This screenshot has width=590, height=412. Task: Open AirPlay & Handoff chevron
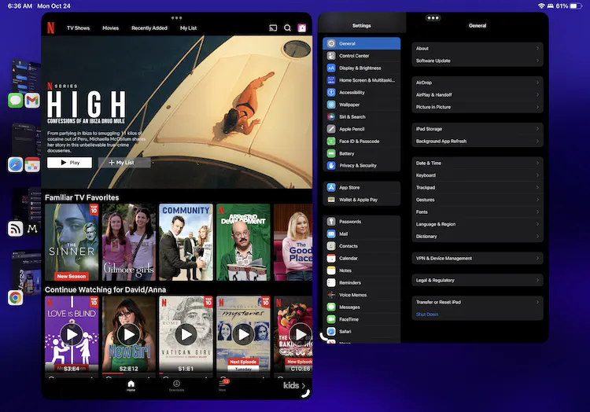[537, 94]
